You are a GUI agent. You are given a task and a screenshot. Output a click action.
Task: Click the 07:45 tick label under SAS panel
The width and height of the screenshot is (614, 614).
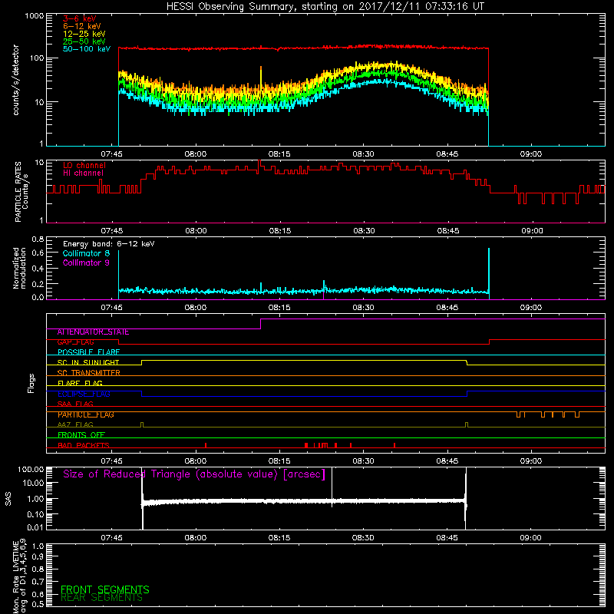pos(111,538)
